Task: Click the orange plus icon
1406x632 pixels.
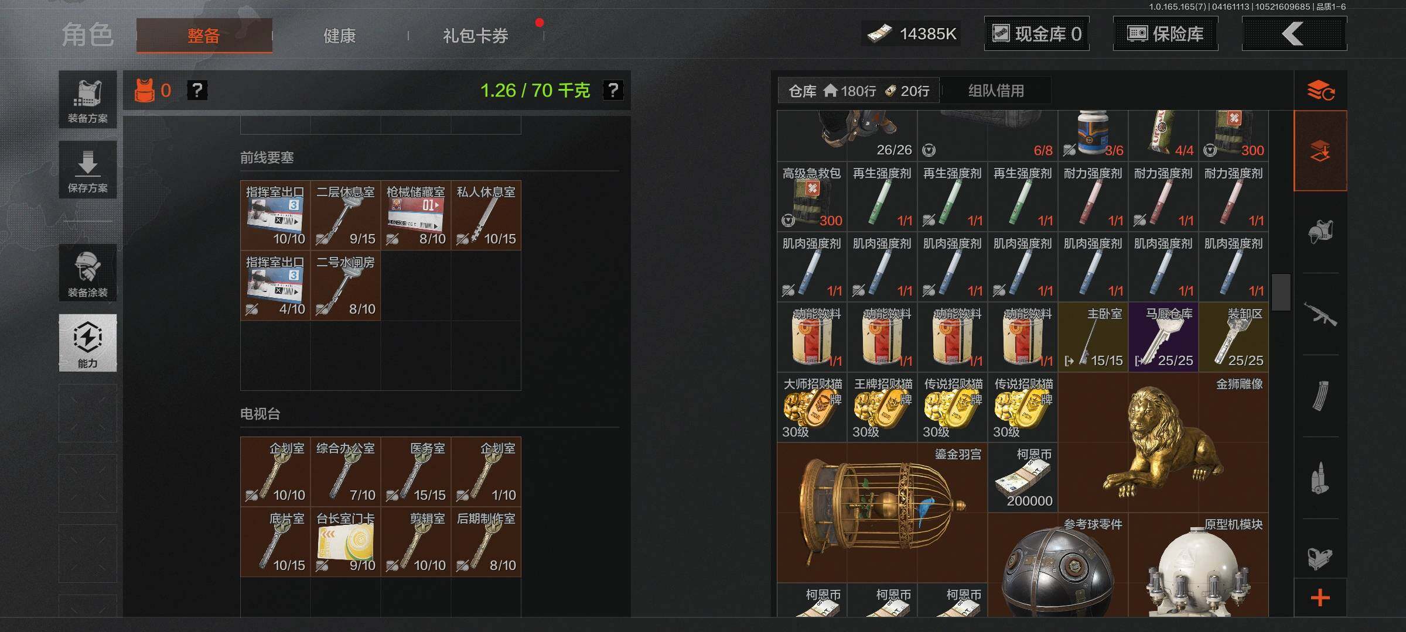Action: (x=1320, y=598)
